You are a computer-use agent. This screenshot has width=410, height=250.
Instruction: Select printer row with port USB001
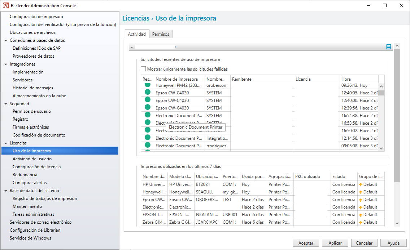click(262, 215)
